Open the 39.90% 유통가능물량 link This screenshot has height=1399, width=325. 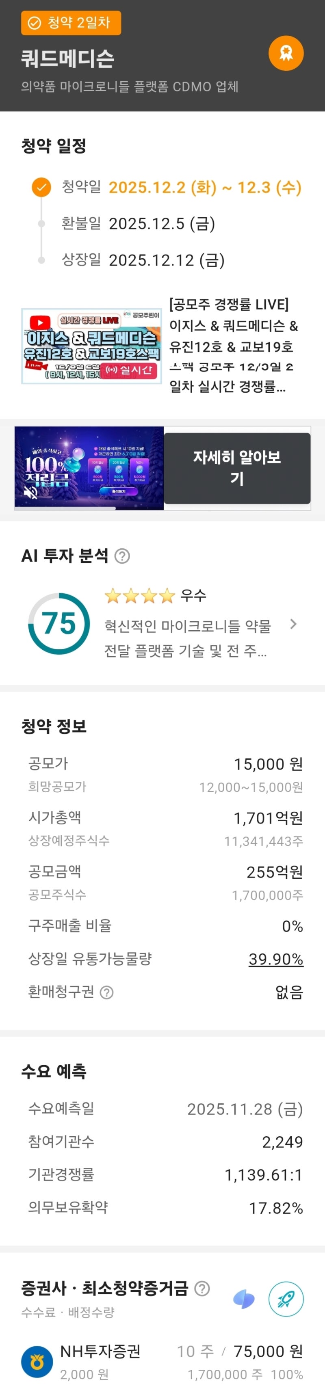coord(275,959)
